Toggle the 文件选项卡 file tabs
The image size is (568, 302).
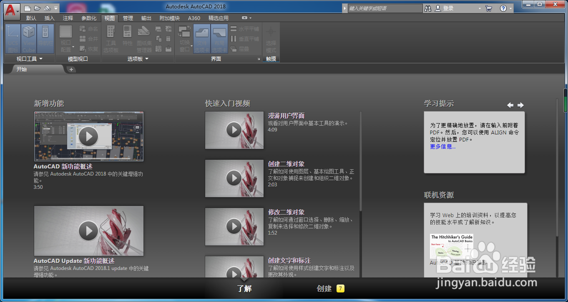pos(202,39)
